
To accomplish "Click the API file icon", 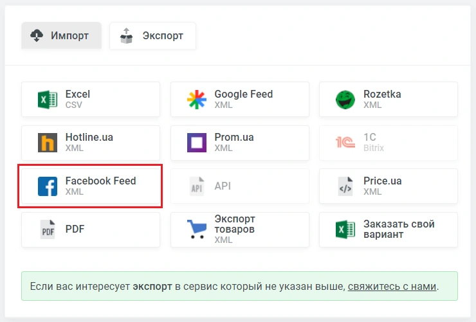I will (x=197, y=186).
